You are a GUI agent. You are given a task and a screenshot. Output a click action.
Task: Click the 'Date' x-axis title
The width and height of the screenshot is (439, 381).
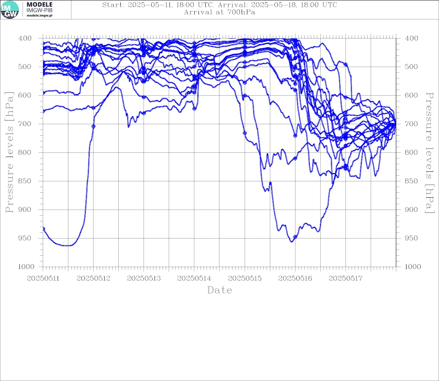(x=220, y=290)
